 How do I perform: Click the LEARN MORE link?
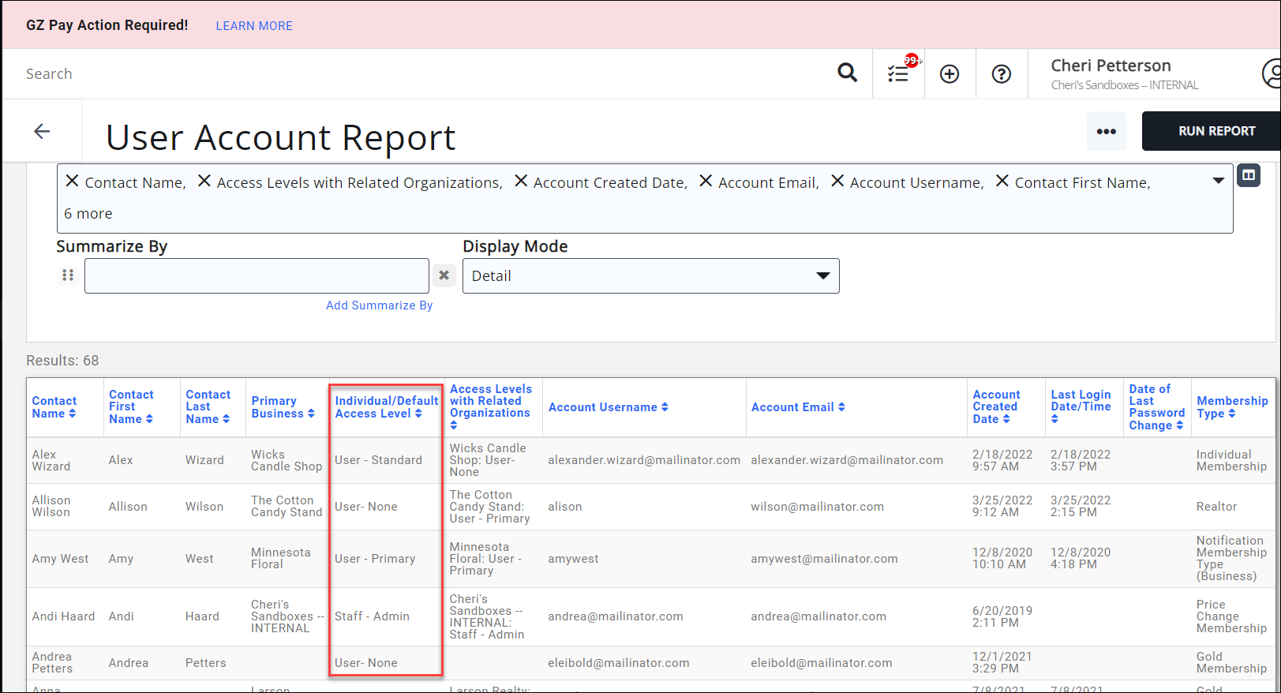pos(254,26)
